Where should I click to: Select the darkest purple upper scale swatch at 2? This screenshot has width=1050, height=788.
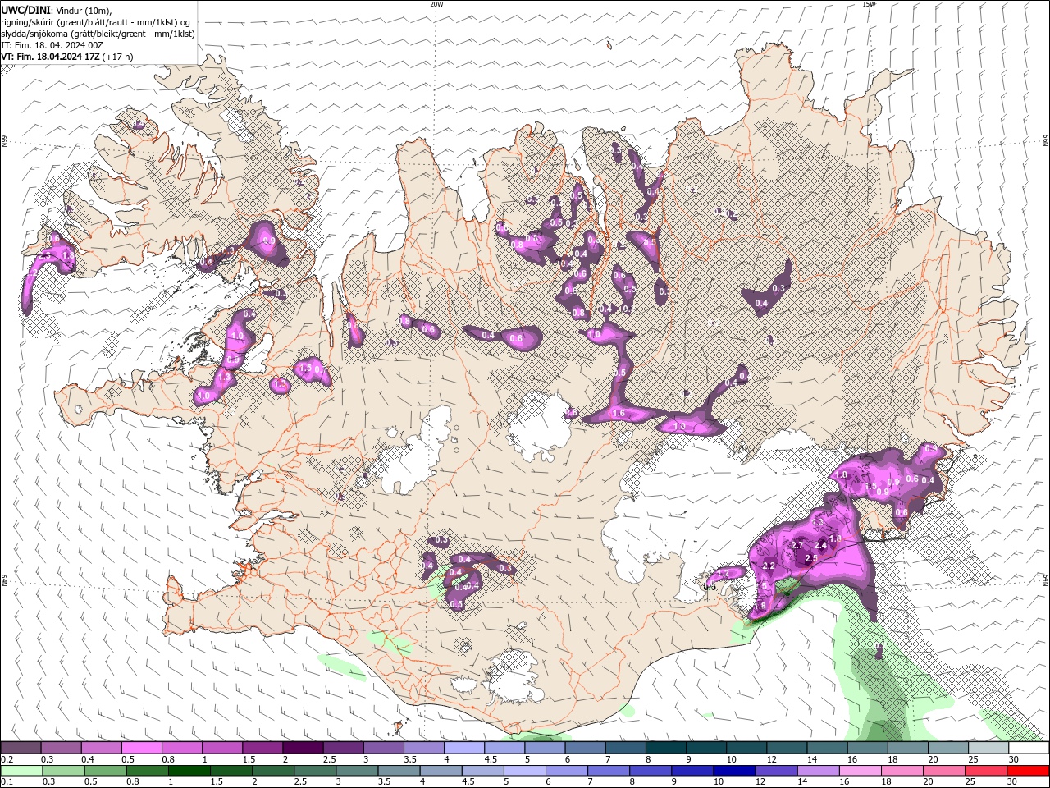303,748
